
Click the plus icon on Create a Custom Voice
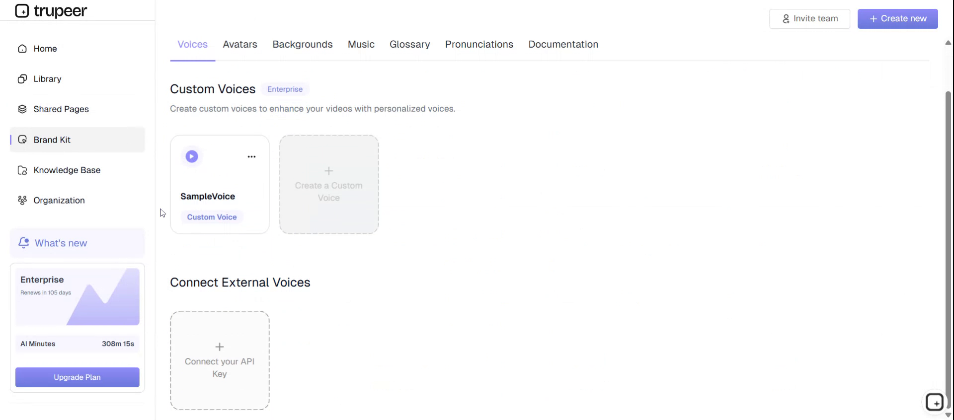(x=329, y=171)
